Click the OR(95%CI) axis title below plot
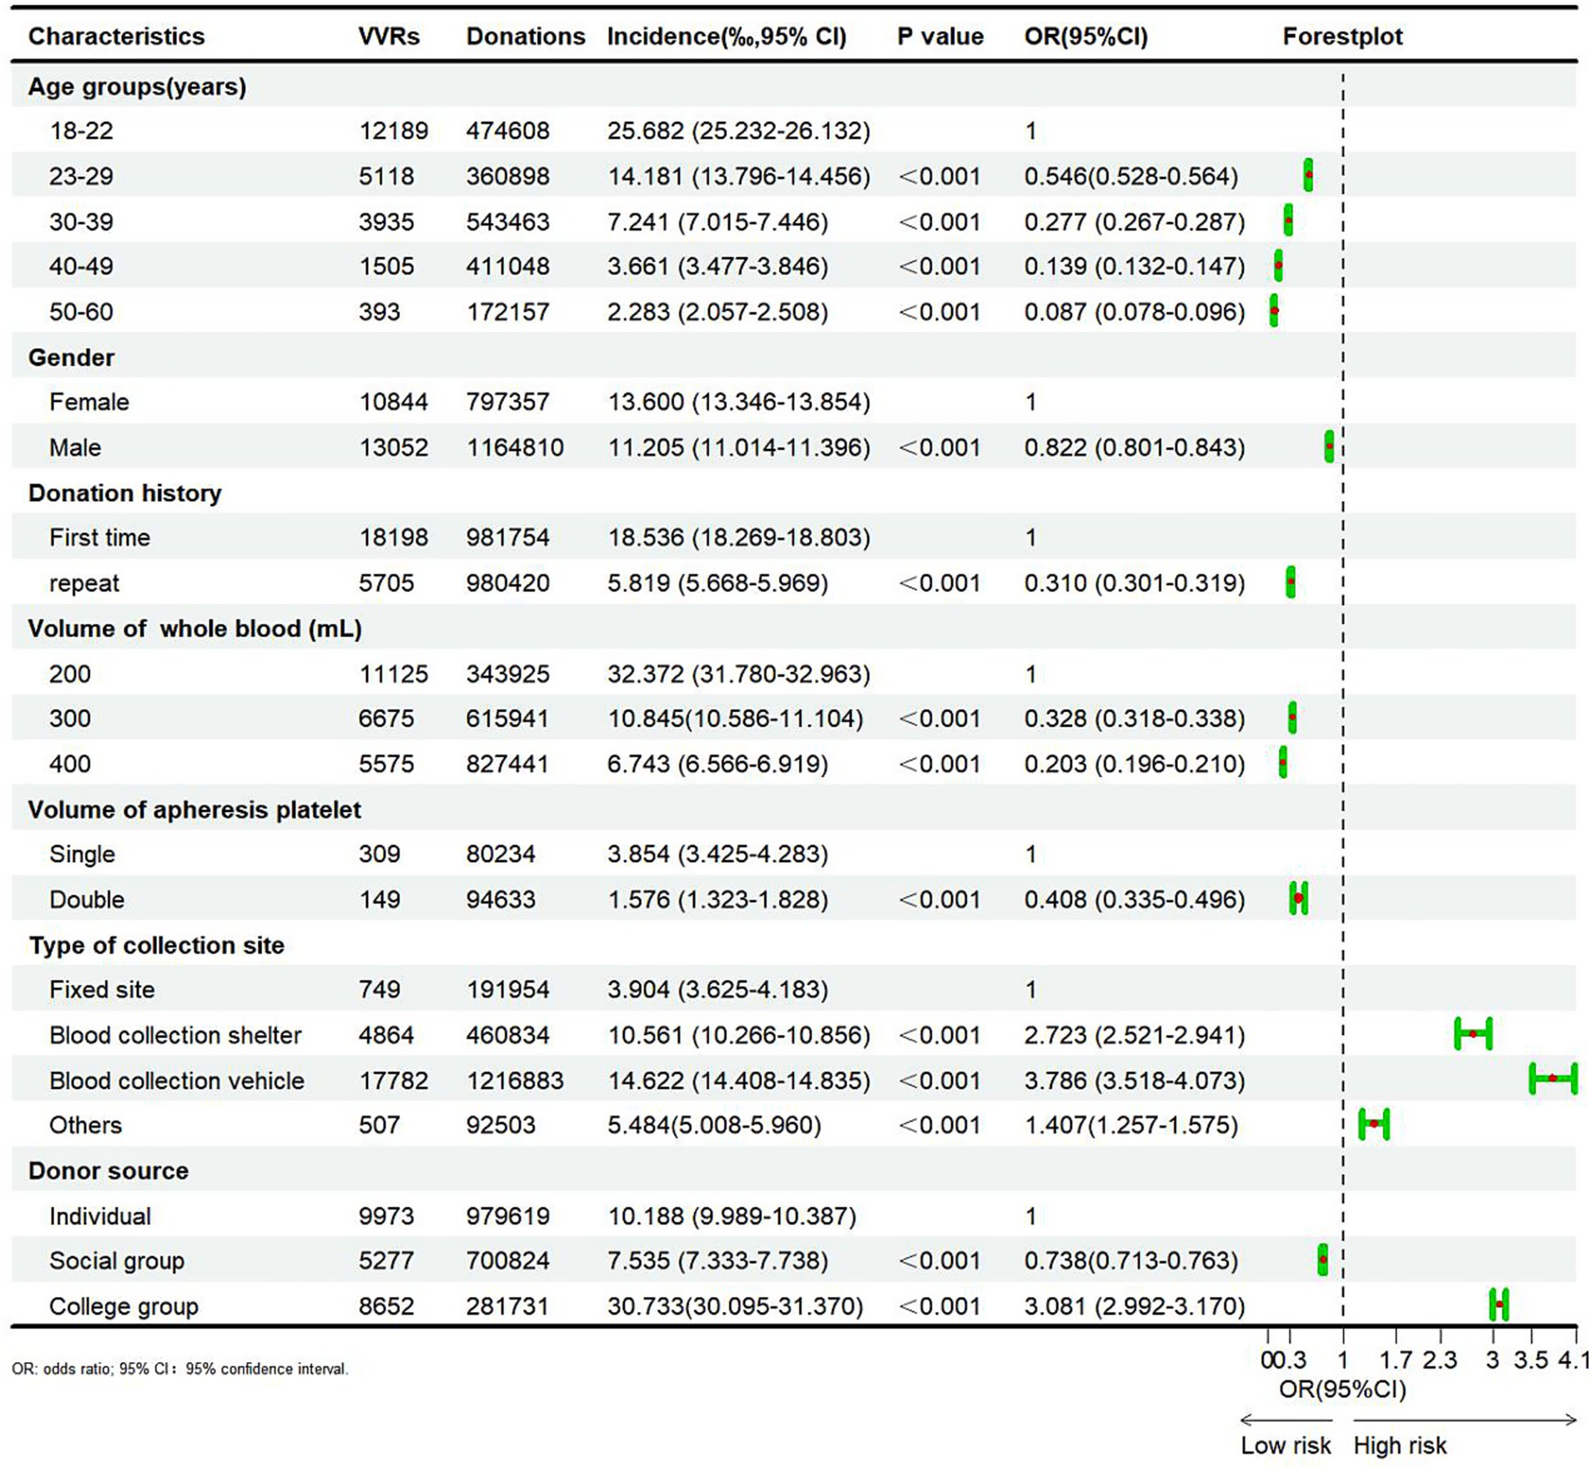1591x1469 pixels. tap(1342, 1389)
